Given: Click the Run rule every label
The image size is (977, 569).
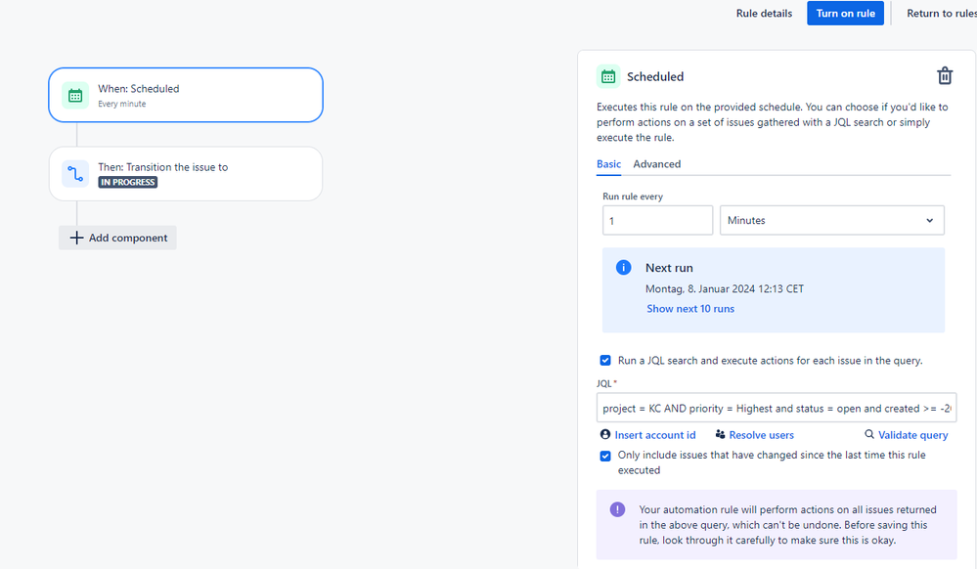Looking at the screenshot, I should (633, 197).
